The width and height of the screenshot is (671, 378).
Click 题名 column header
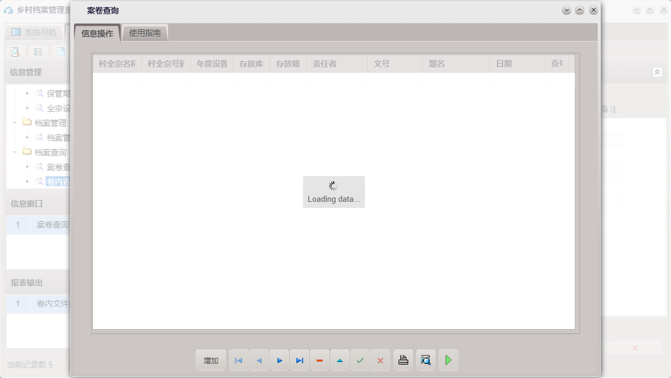456,64
